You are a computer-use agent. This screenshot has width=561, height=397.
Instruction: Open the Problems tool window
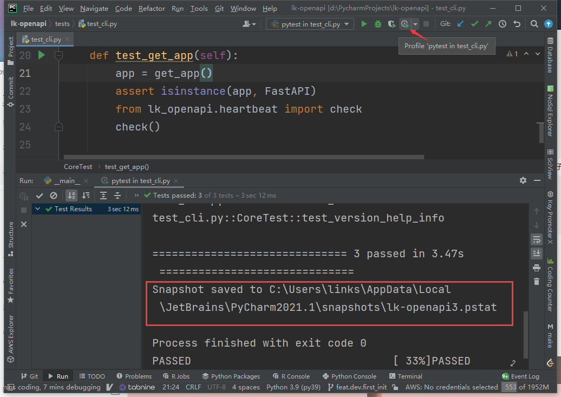pyautogui.click(x=134, y=376)
